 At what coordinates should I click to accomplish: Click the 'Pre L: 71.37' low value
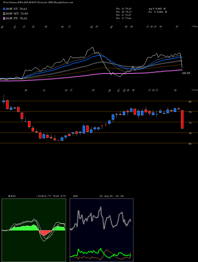(124, 15)
